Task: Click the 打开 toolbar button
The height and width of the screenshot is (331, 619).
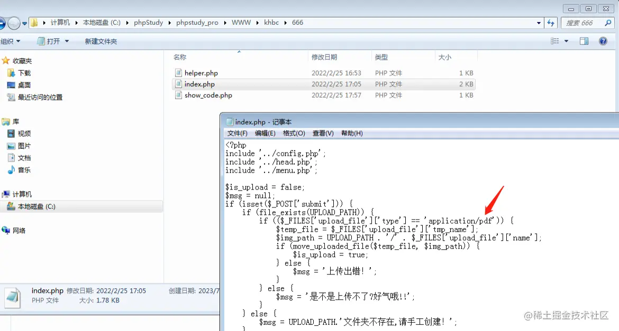Action: 49,41
